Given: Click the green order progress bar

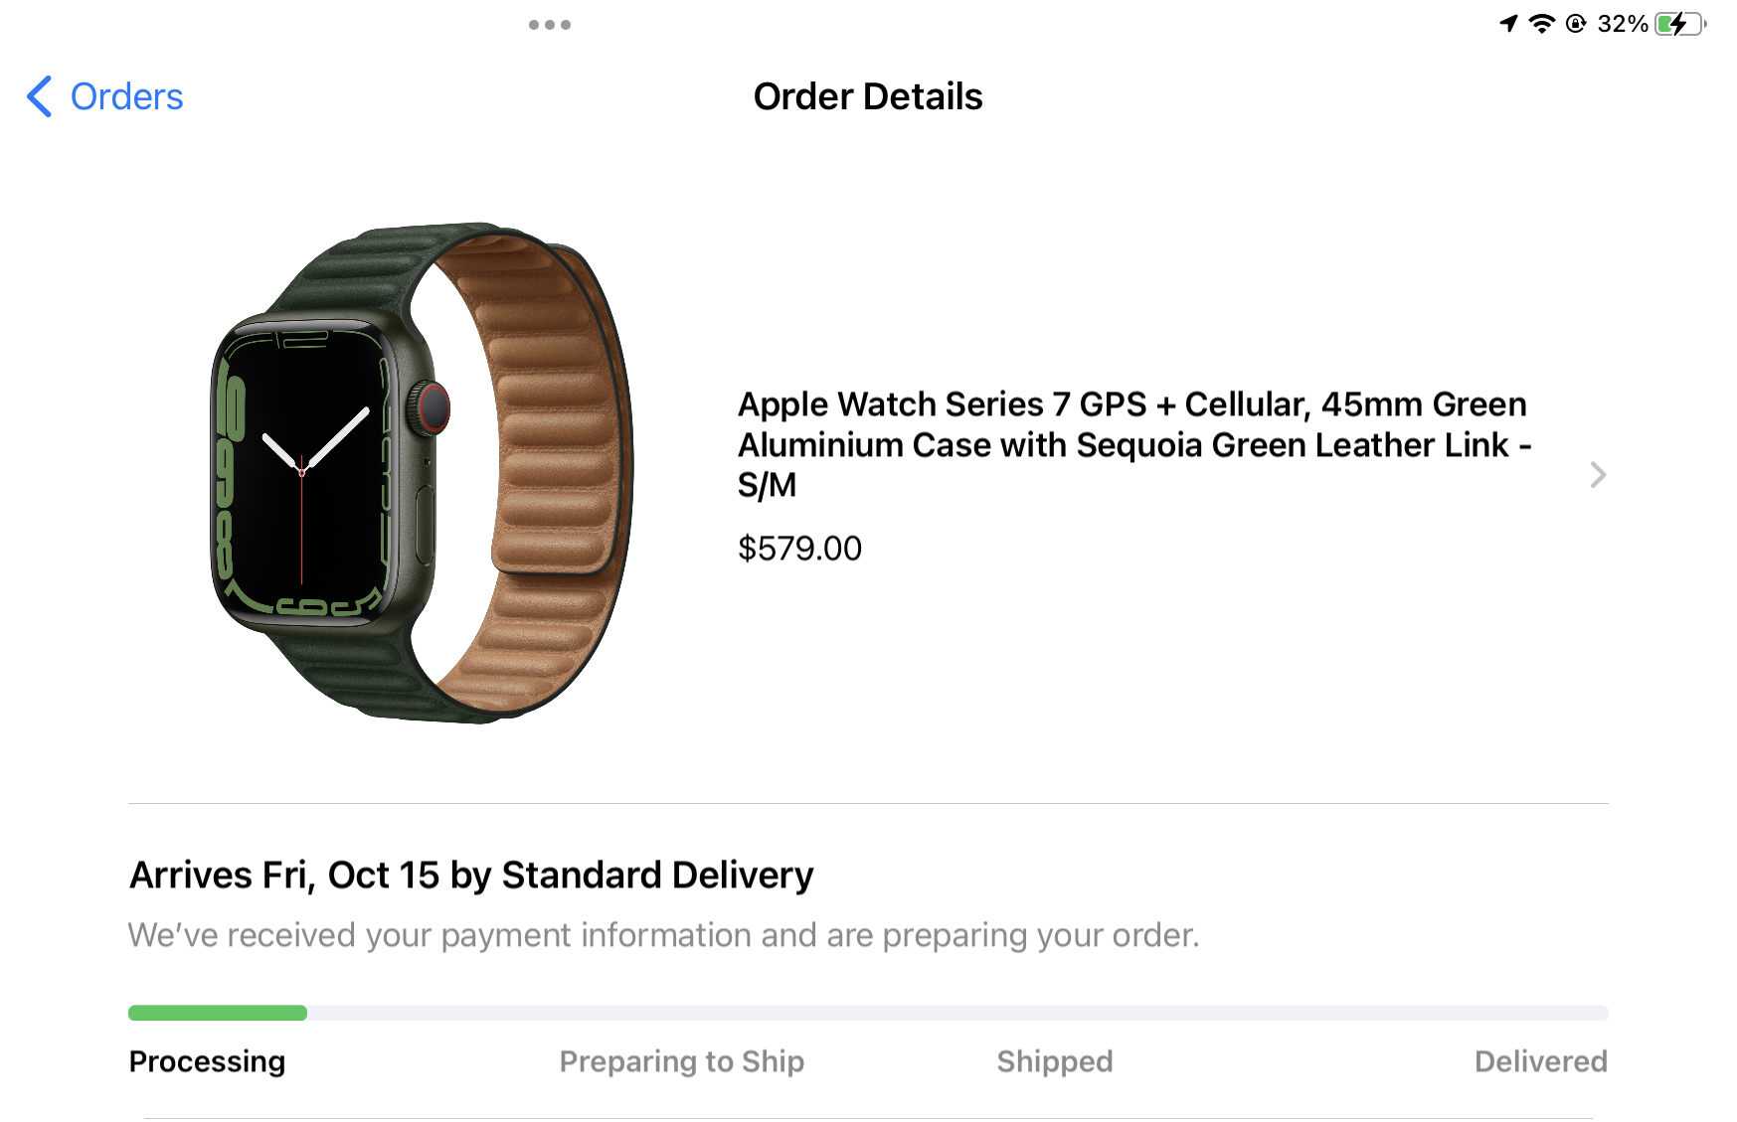Looking at the screenshot, I should tap(218, 1013).
